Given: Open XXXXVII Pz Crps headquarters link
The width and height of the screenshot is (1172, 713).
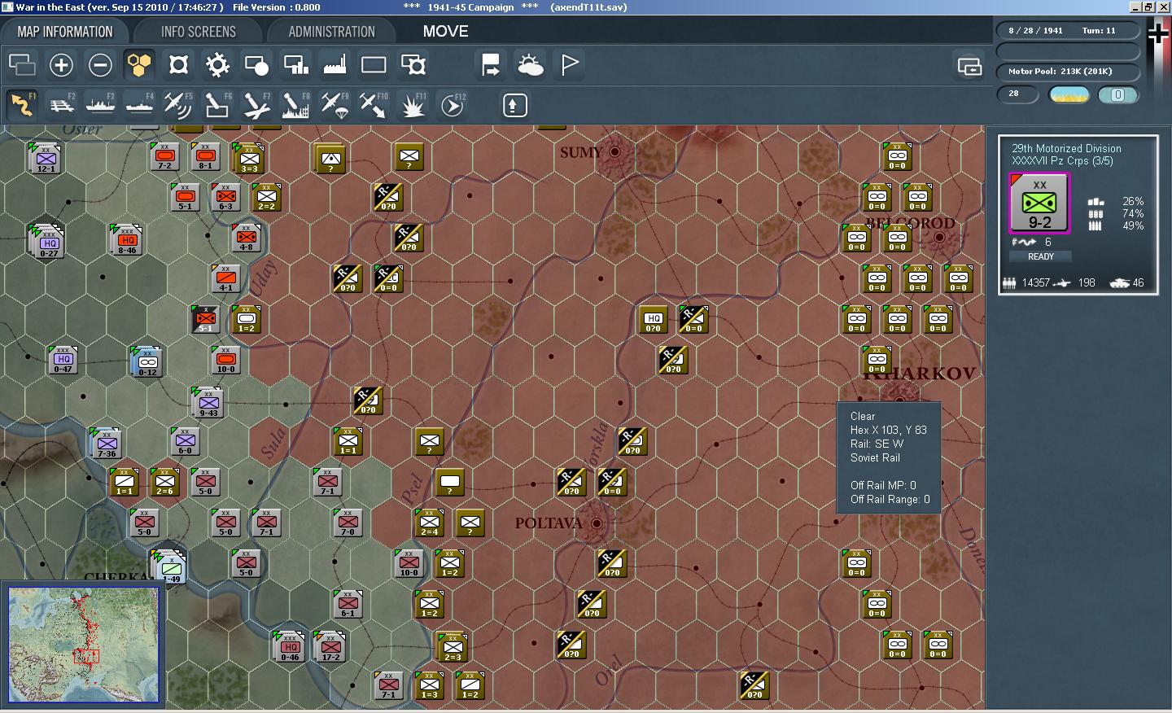Looking at the screenshot, I should click(1062, 160).
